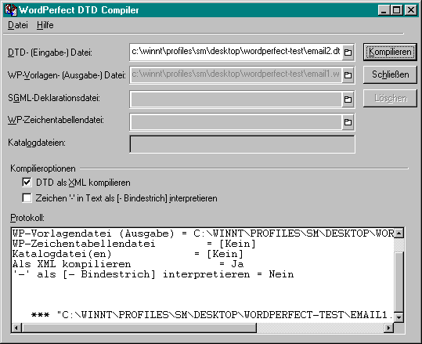Click the WP-Vorlagen (Ausgabe) Datei field
The image size is (422, 344).
236,74
